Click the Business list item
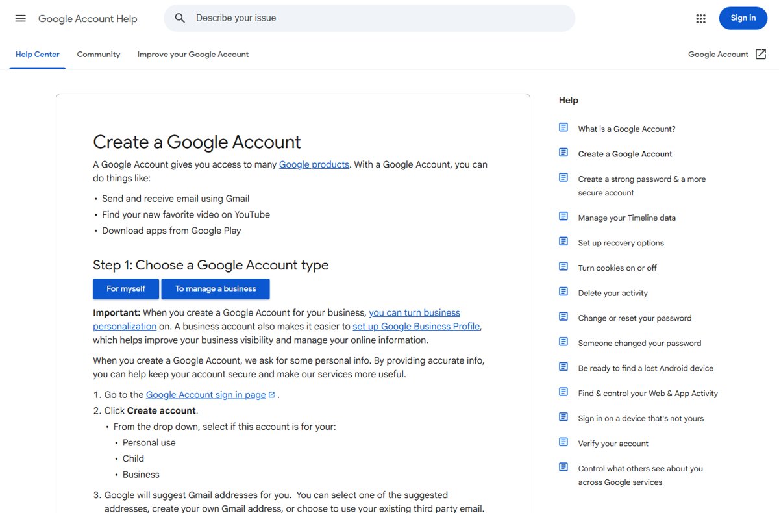 [141, 475]
